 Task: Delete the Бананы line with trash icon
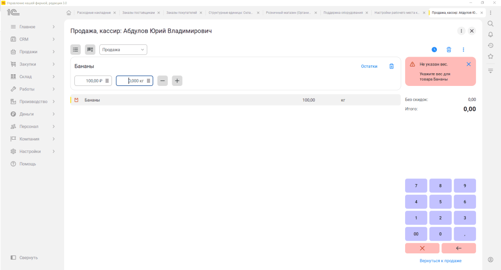click(x=391, y=66)
